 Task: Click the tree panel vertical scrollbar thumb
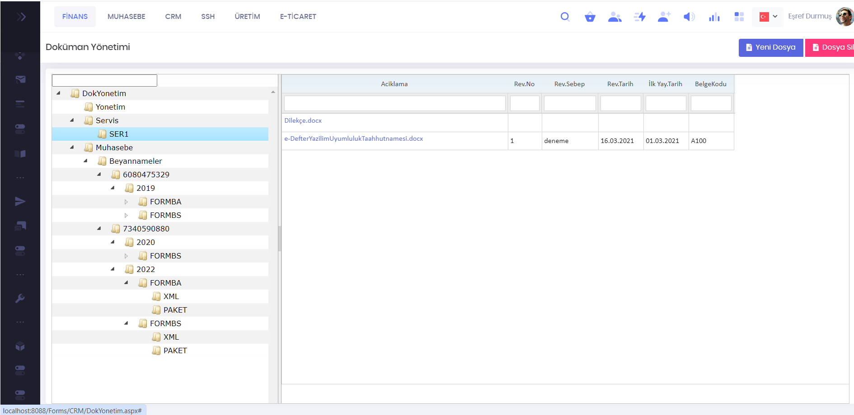coord(279,239)
